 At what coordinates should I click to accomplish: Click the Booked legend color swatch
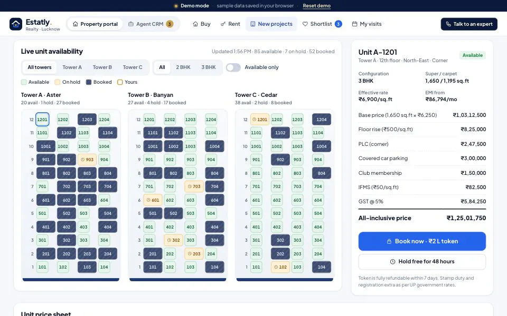(89, 82)
